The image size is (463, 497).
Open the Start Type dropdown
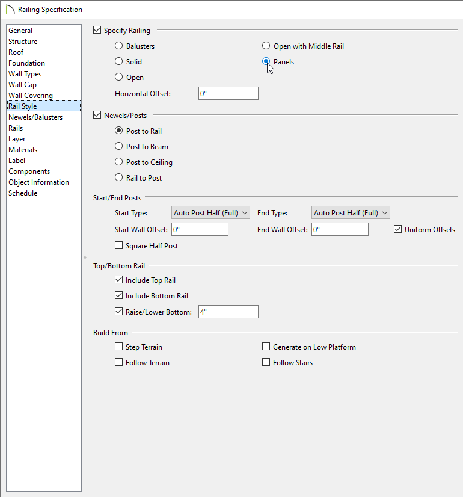(x=210, y=212)
